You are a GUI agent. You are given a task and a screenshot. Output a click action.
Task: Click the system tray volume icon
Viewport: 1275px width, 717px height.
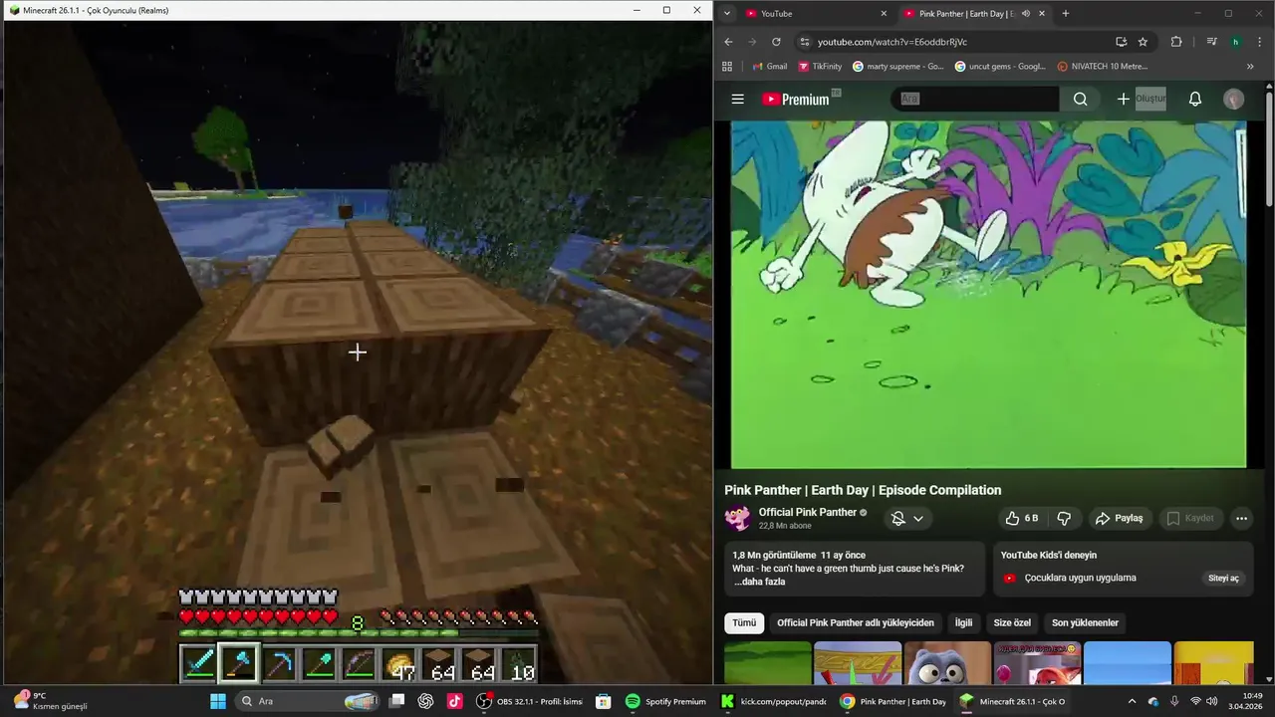coord(1211,701)
